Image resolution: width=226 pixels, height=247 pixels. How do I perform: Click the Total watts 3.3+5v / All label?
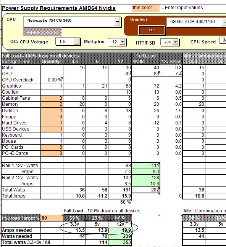pyautogui.click(x=26, y=242)
